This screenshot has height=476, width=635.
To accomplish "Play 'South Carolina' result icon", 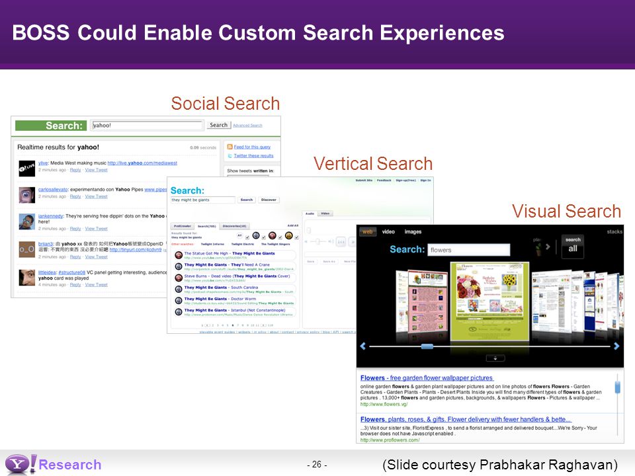I will 178,289.
